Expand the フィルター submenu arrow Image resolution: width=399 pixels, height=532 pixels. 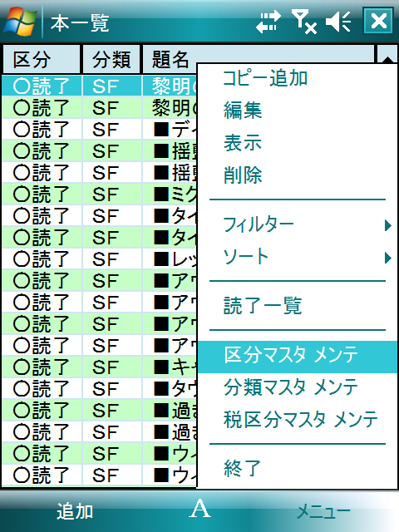click(x=388, y=225)
